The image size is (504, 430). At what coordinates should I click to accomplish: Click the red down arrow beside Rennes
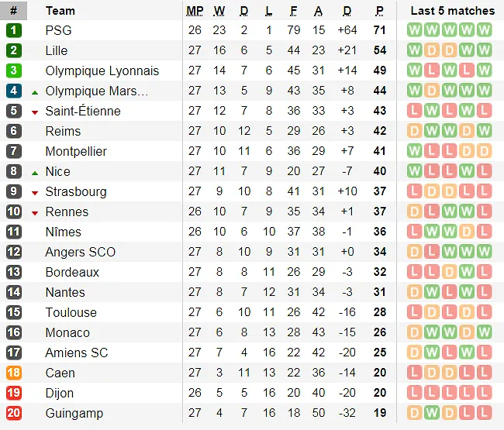pyautogui.click(x=35, y=212)
